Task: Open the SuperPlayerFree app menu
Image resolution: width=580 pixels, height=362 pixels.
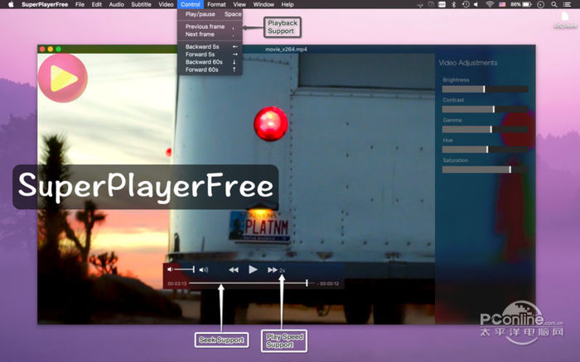Action: tap(45, 4)
